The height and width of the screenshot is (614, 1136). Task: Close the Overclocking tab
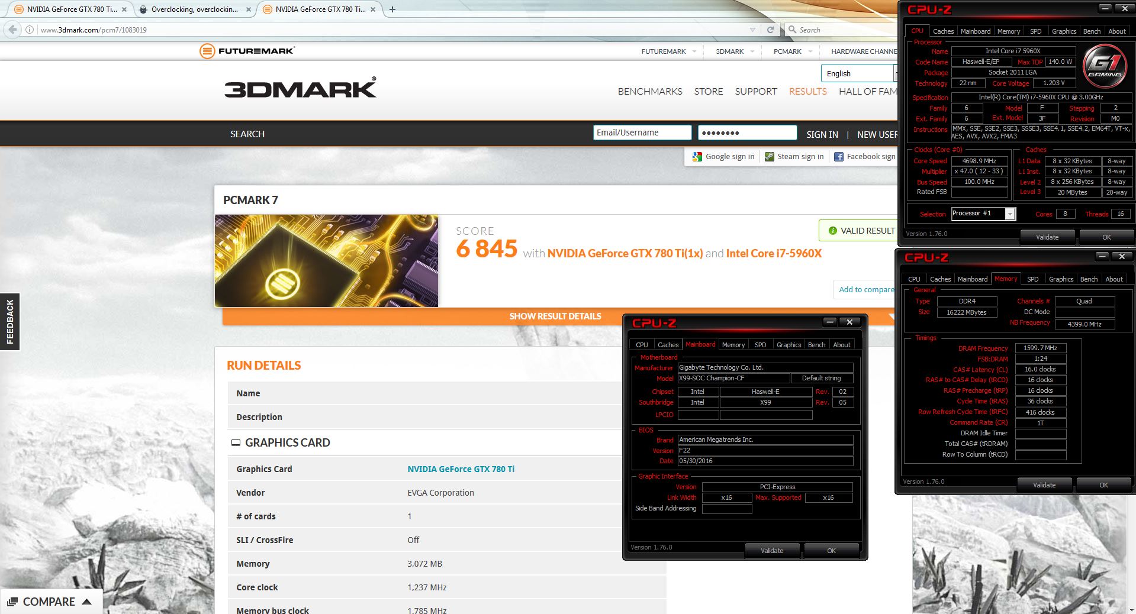coord(248,9)
